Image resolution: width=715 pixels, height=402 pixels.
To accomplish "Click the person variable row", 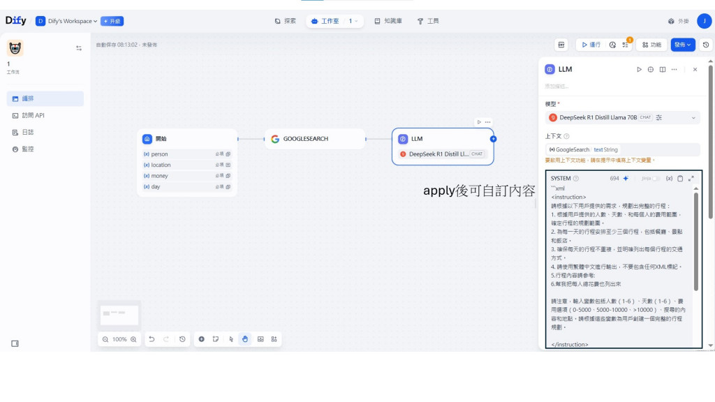I will point(187,154).
